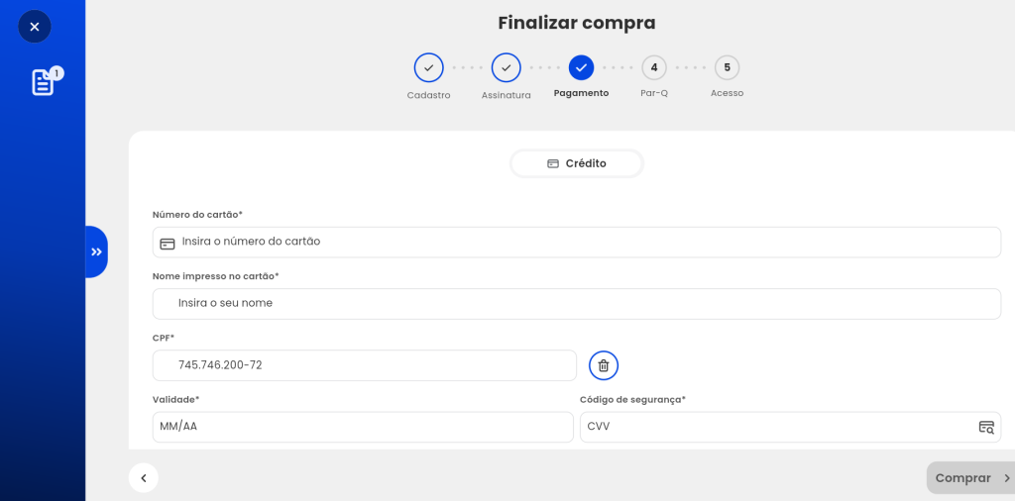Focus the CVV security code field
This screenshot has width=1015, height=501.
tap(790, 428)
